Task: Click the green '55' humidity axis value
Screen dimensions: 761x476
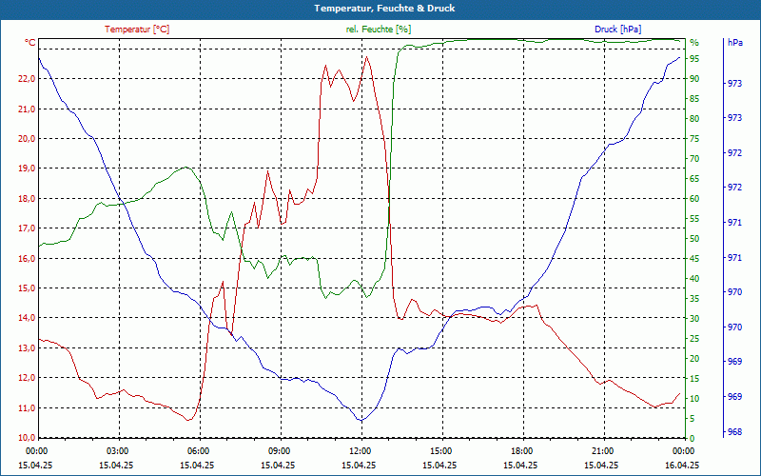Action: (x=694, y=219)
